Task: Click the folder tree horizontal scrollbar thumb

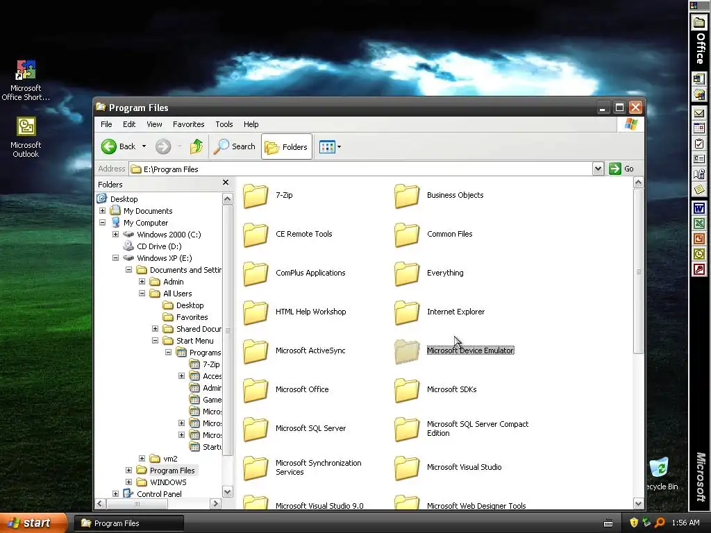Action: click(137, 504)
